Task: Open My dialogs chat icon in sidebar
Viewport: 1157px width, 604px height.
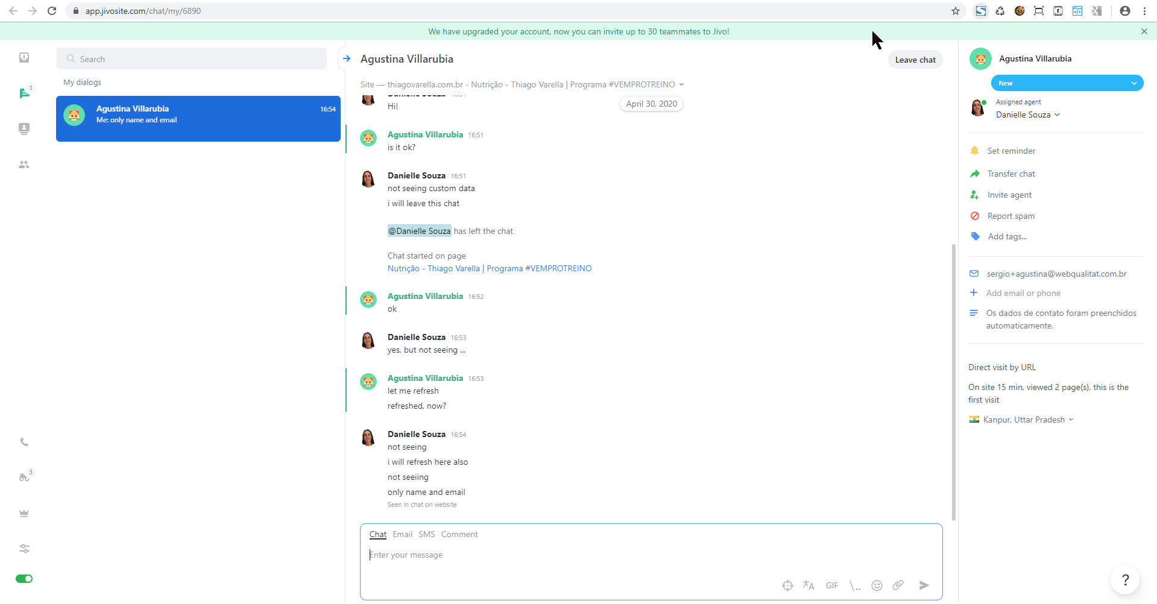Action: (x=24, y=93)
